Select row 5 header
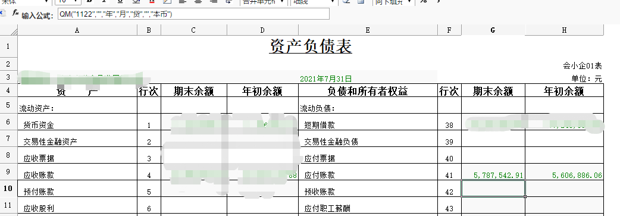This screenshot has height=216, width=620. pyautogui.click(x=9, y=105)
